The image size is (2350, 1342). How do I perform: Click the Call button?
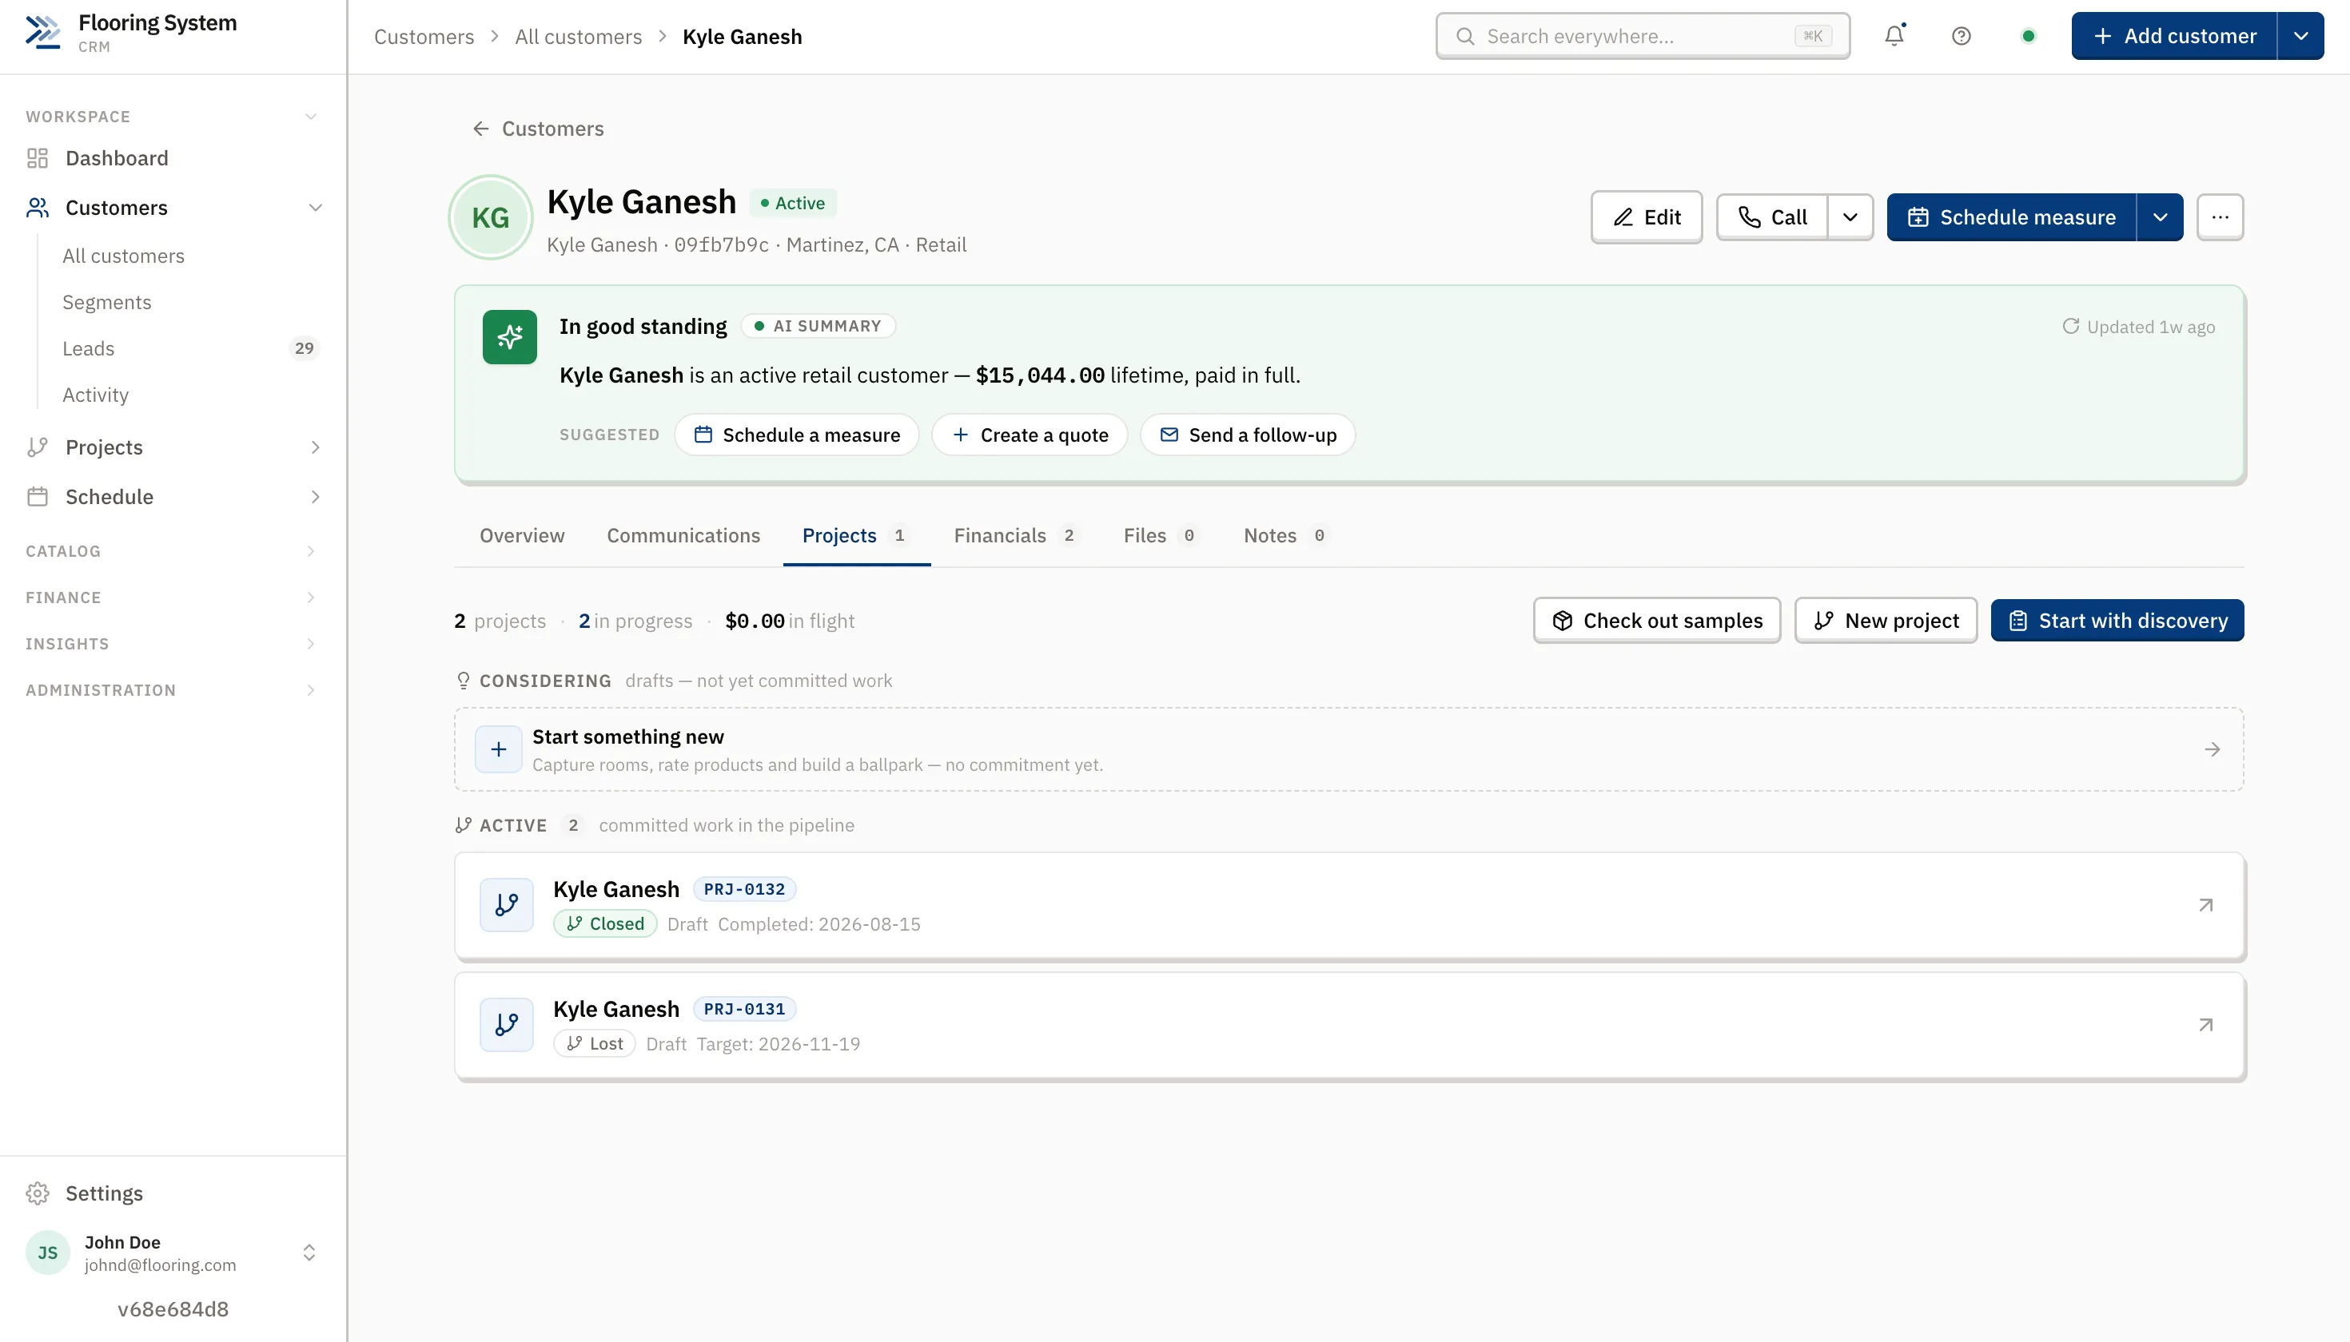click(1772, 217)
